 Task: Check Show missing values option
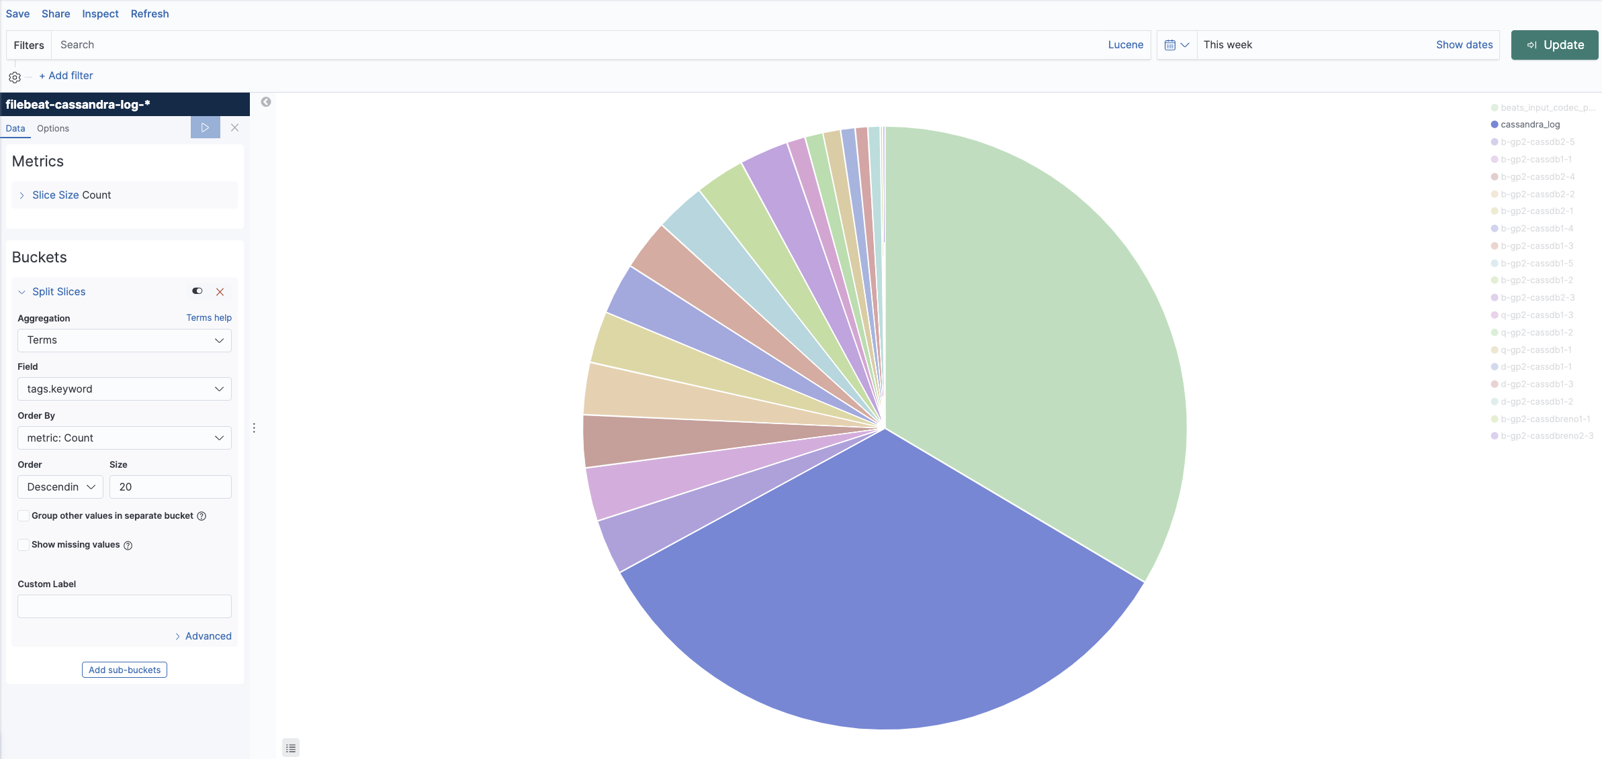[x=24, y=545]
